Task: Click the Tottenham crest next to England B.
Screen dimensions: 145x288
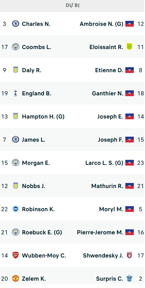Action: [15, 93]
